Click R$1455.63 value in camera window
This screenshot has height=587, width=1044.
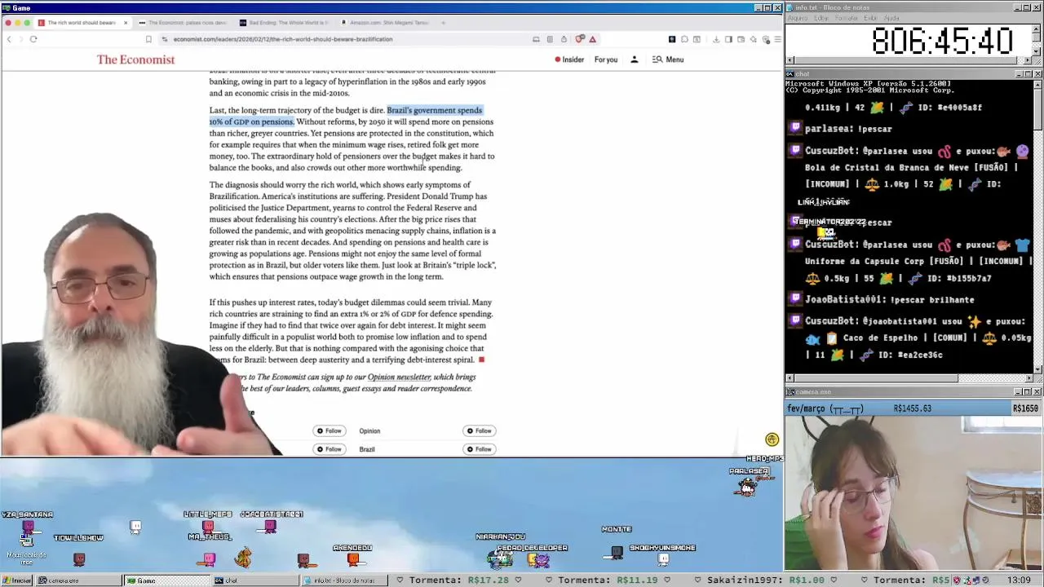(x=913, y=408)
